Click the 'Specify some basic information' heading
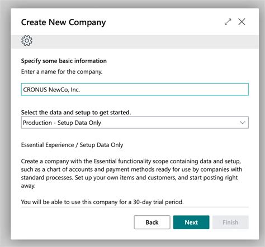The height and width of the screenshot is (247, 265). (x=64, y=61)
